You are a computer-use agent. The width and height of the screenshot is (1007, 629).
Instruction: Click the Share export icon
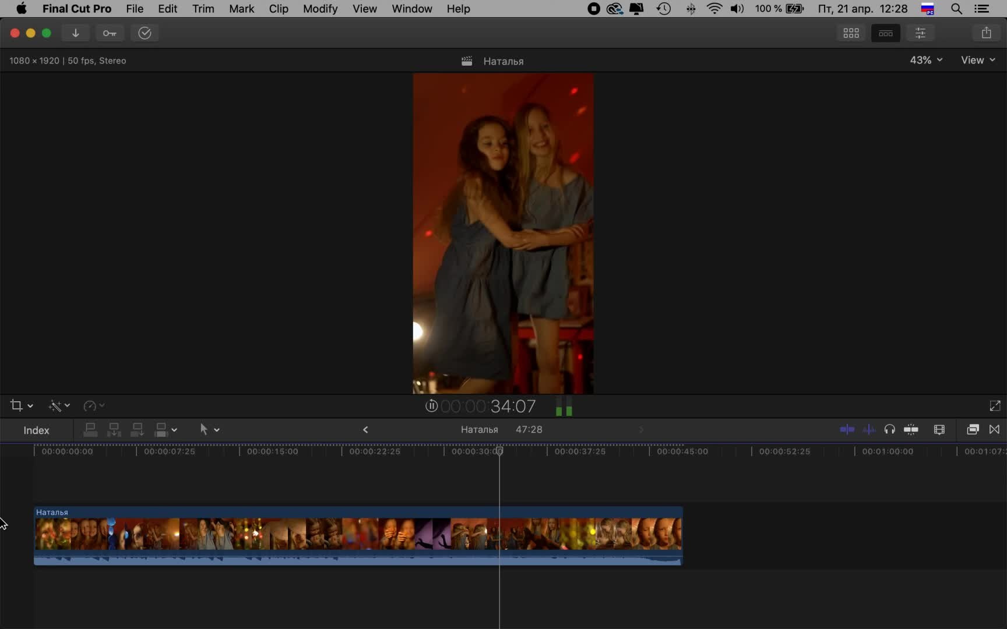click(x=986, y=33)
